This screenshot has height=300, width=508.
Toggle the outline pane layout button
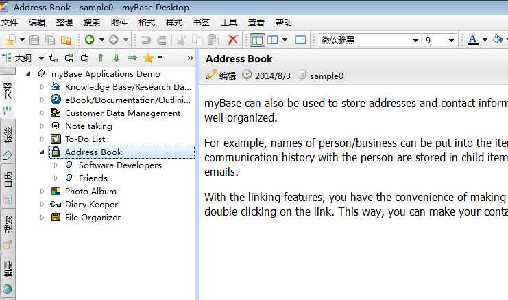[x=257, y=40]
